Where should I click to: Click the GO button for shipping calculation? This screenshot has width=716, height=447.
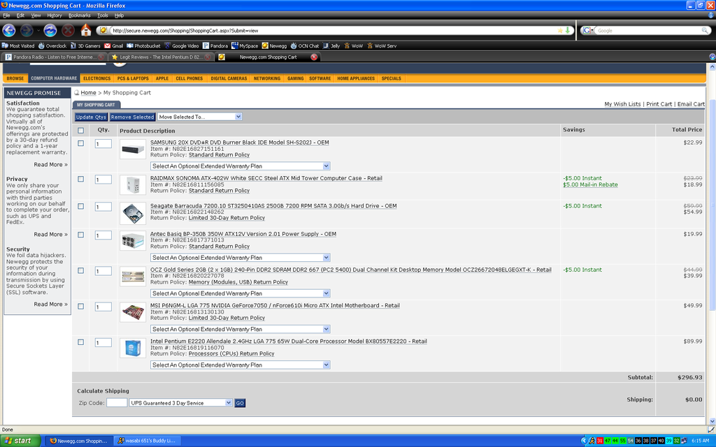coord(240,403)
